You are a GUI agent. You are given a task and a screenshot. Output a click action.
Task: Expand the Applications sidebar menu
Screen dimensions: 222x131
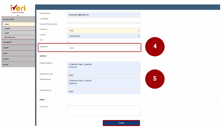tap(7, 42)
